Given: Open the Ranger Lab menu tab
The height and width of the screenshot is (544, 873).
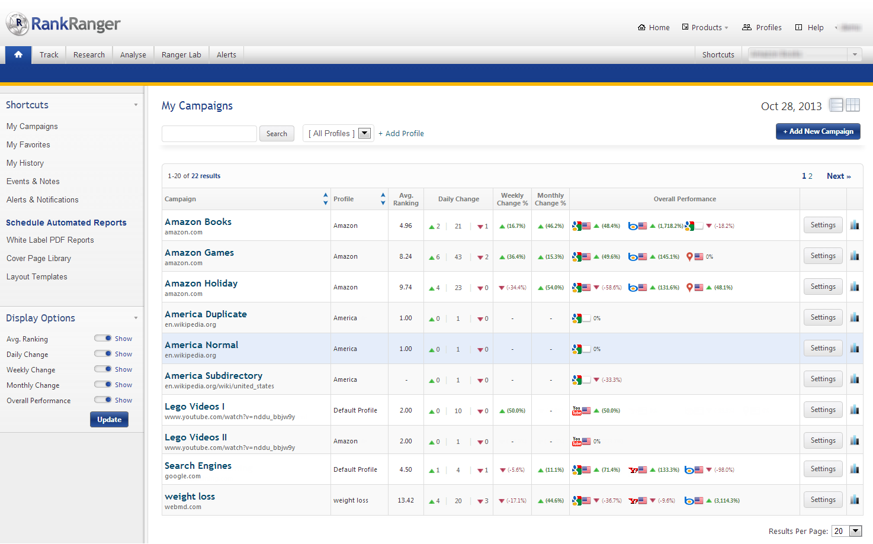Looking at the screenshot, I should [x=181, y=54].
